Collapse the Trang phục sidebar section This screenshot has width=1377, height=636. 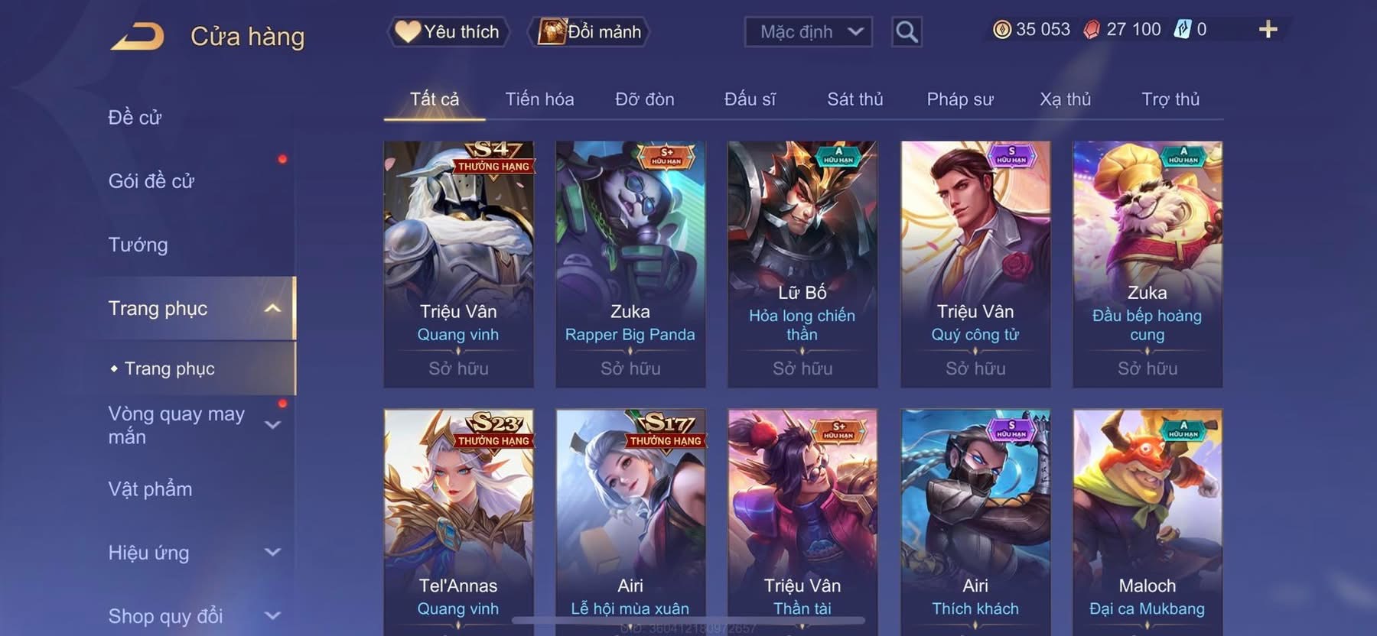[272, 309]
